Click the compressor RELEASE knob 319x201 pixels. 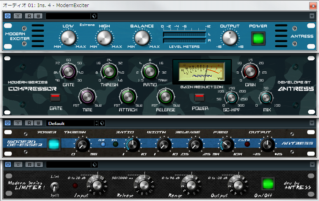pyautogui.click(x=166, y=97)
